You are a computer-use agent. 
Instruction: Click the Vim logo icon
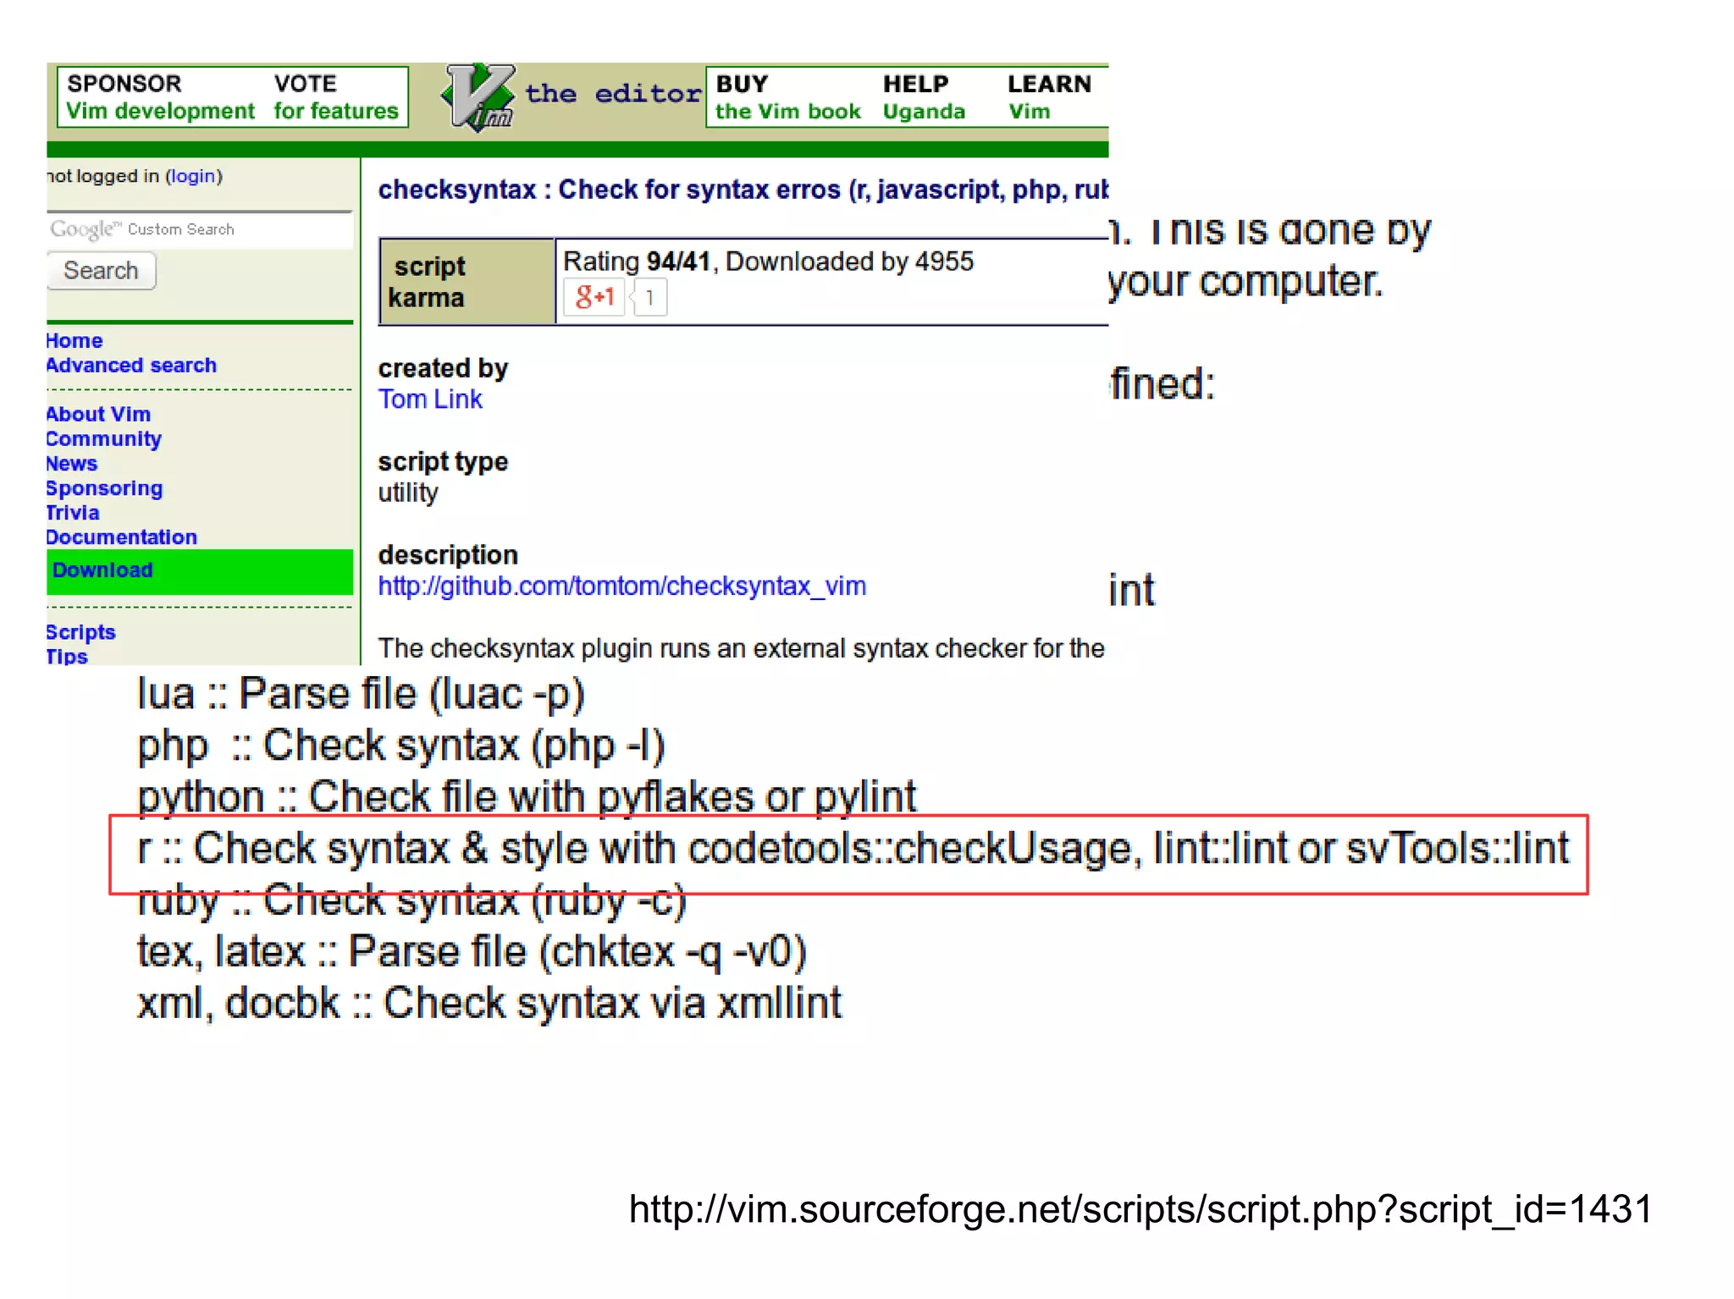pyautogui.click(x=478, y=97)
